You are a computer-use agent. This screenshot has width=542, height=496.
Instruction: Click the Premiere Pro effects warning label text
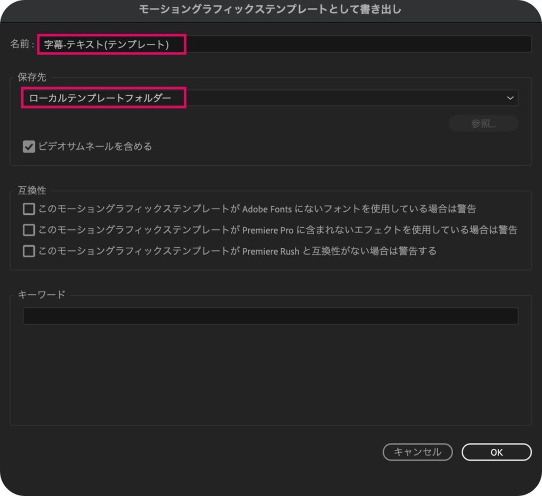pyautogui.click(x=278, y=230)
